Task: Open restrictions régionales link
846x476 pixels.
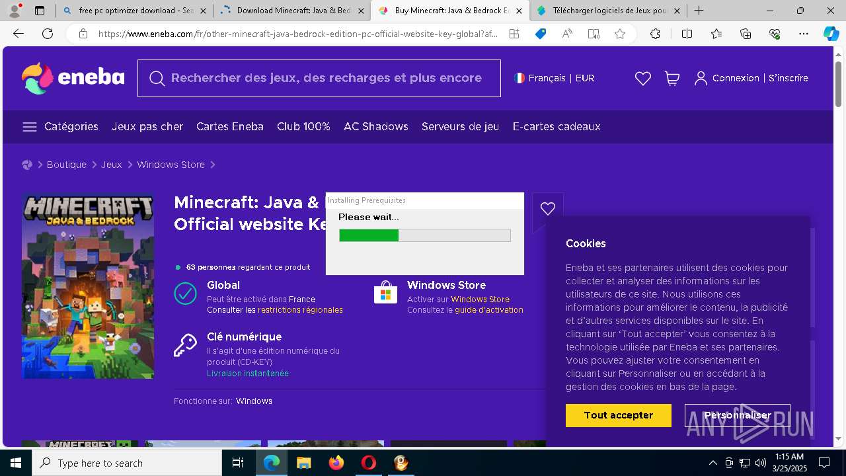Action: point(300,310)
